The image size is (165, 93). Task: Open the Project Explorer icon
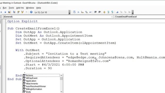14,12
